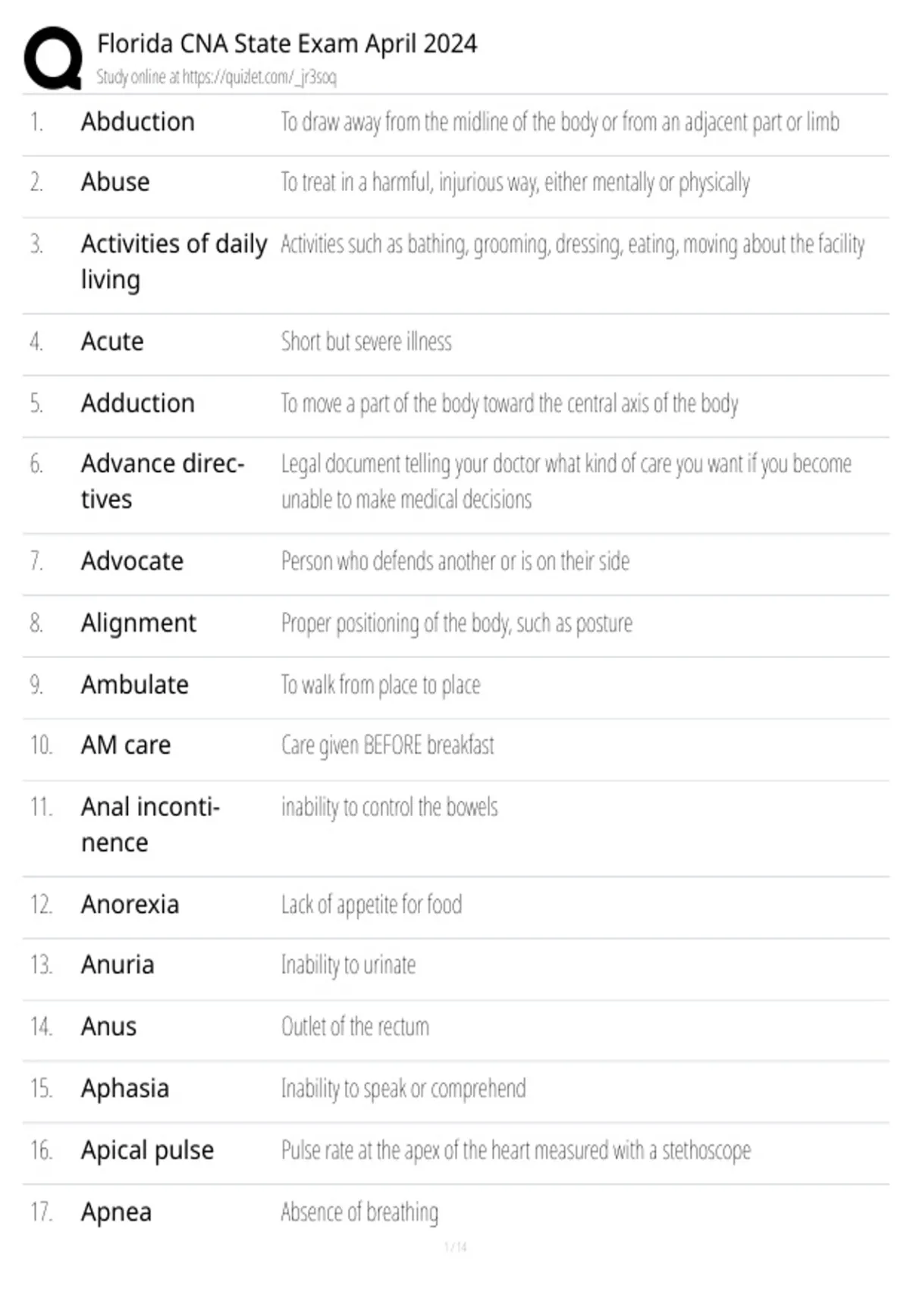Click the term Apnea

(117, 1212)
